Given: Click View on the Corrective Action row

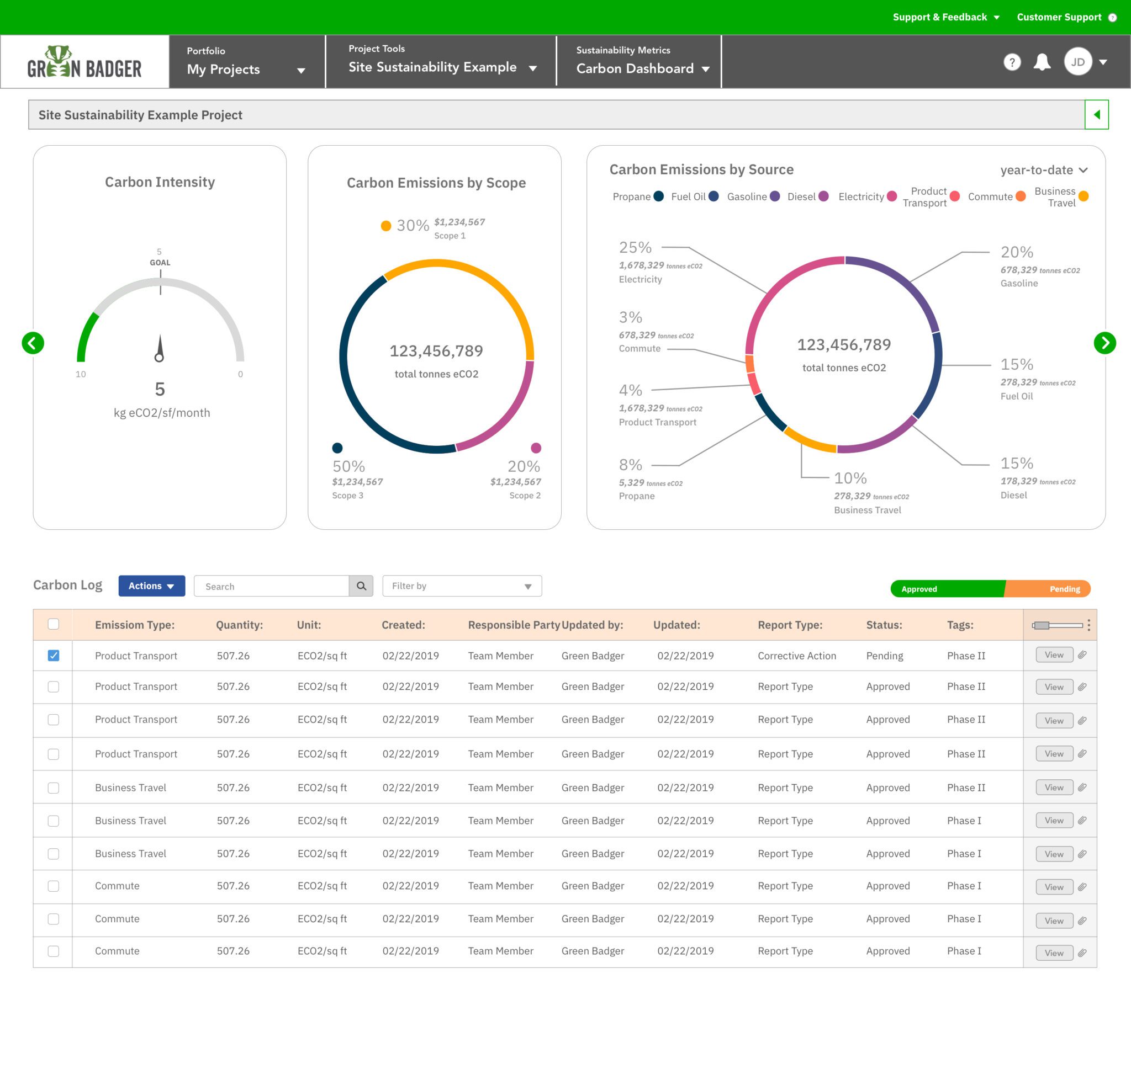Looking at the screenshot, I should point(1054,655).
